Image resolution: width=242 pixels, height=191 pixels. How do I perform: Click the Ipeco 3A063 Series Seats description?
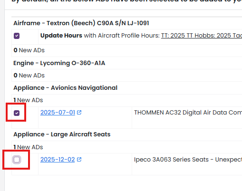(188, 160)
